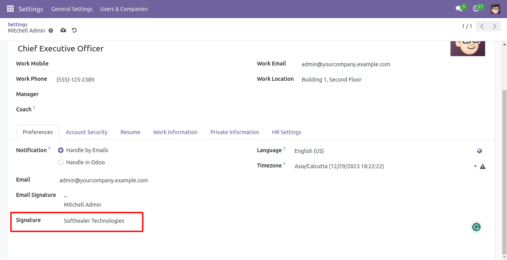Open the gear actions menu beside Mitchell Admin
507x260 pixels.
51,31
